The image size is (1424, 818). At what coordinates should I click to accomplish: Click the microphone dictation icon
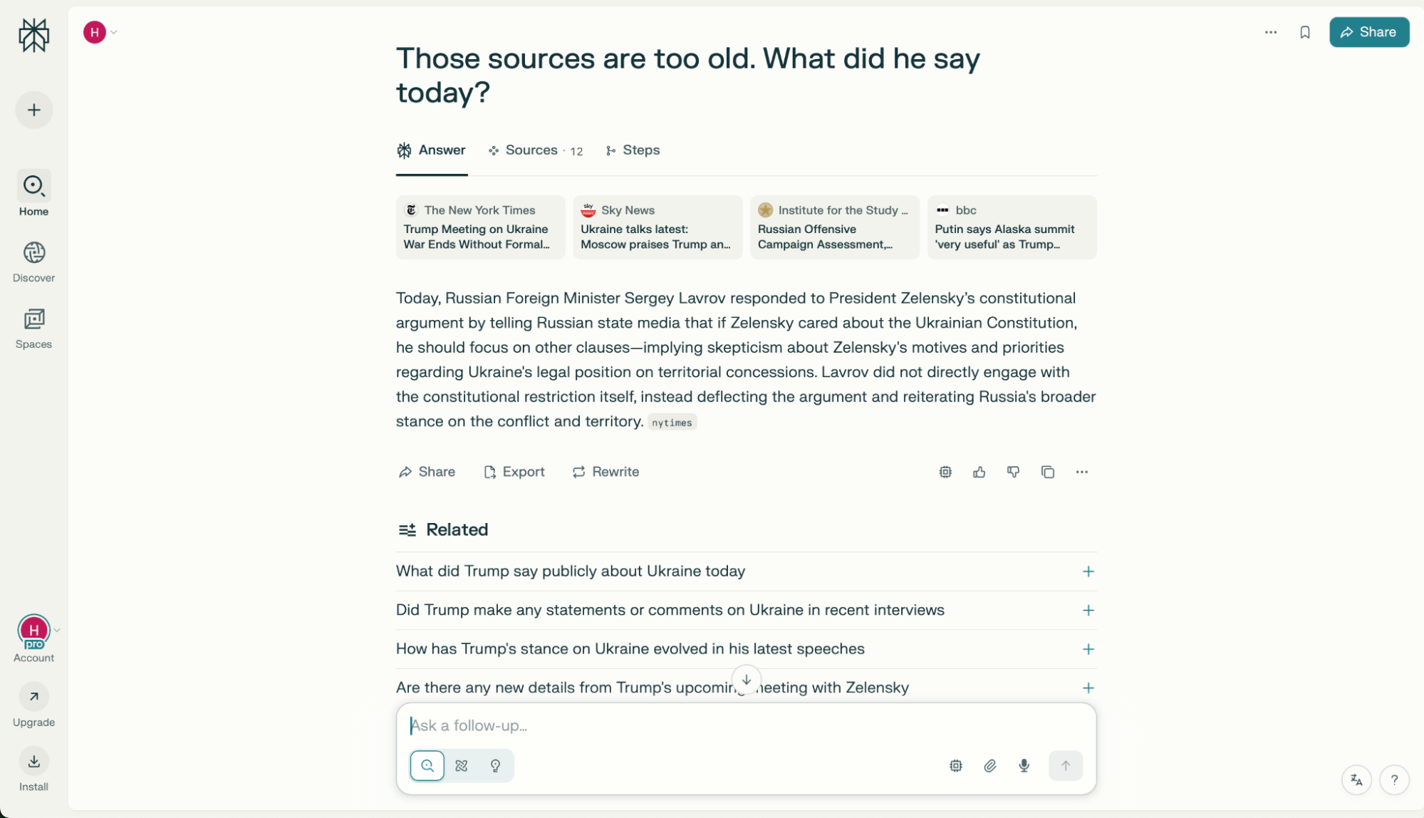[1024, 765]
